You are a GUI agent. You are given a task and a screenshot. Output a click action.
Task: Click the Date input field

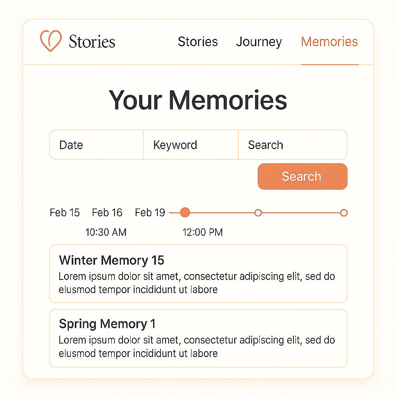click(96, 145)
